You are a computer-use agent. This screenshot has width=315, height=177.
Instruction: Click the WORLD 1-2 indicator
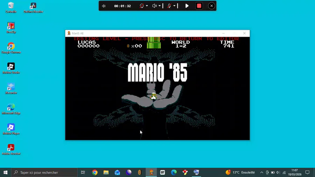pos(181,44)
